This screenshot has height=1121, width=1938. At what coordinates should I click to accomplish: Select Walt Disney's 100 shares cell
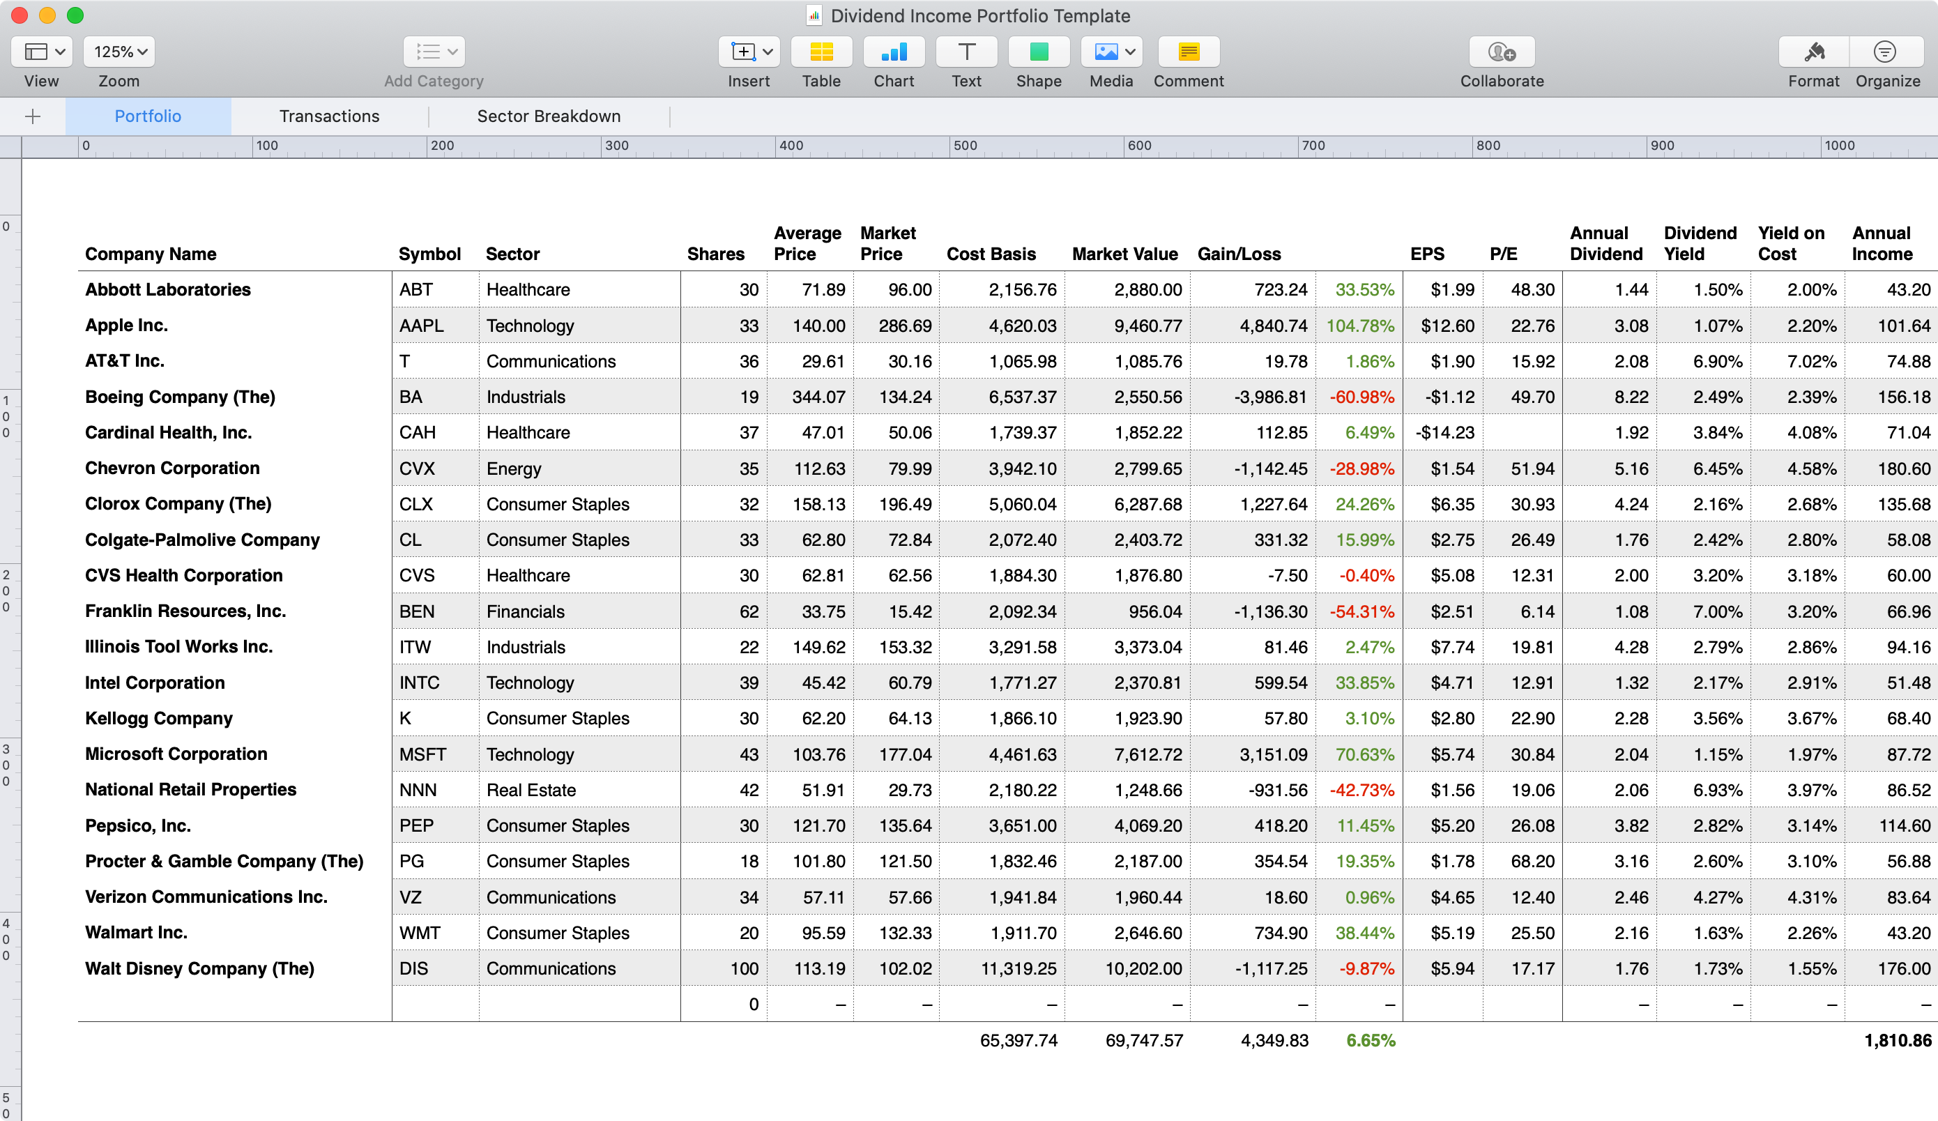(x=724, y=968)
